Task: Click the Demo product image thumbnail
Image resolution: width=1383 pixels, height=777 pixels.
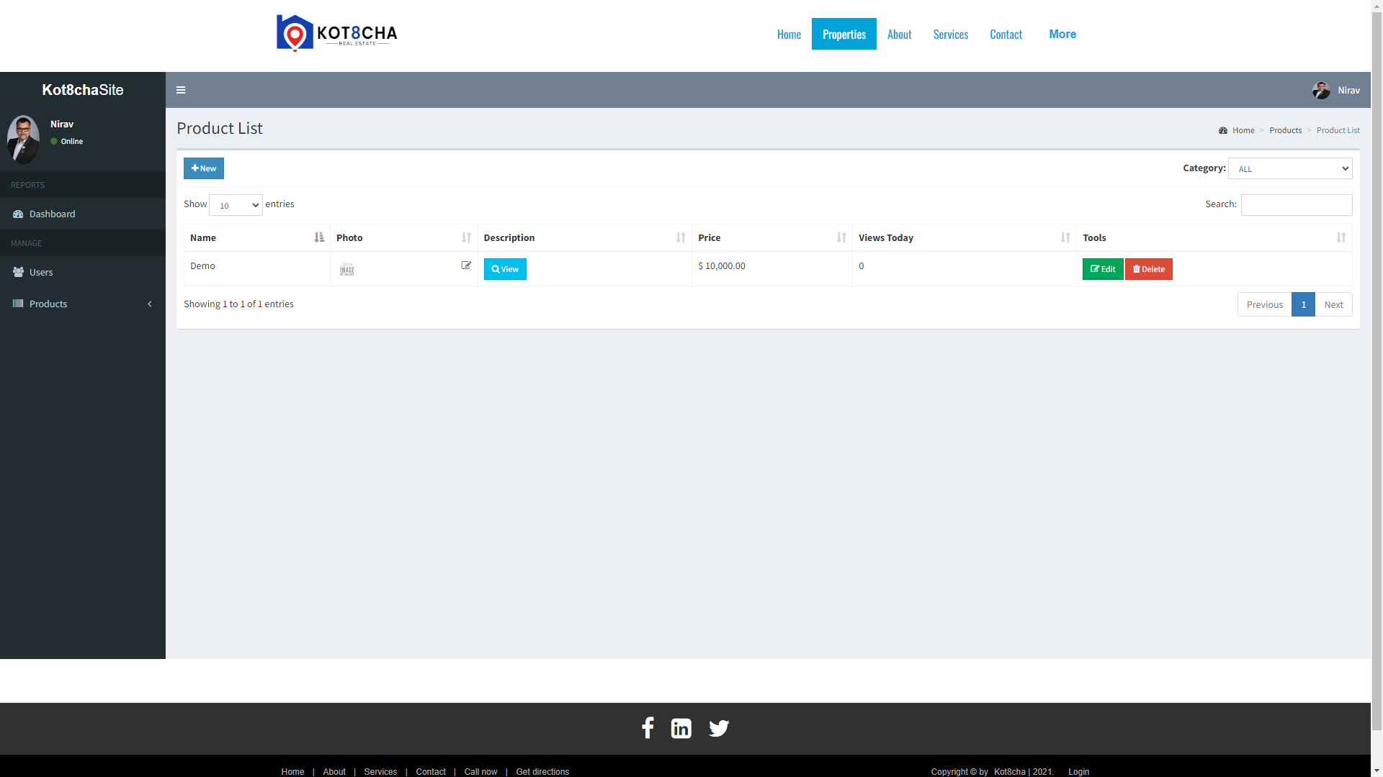Action: tap(347, 270)
